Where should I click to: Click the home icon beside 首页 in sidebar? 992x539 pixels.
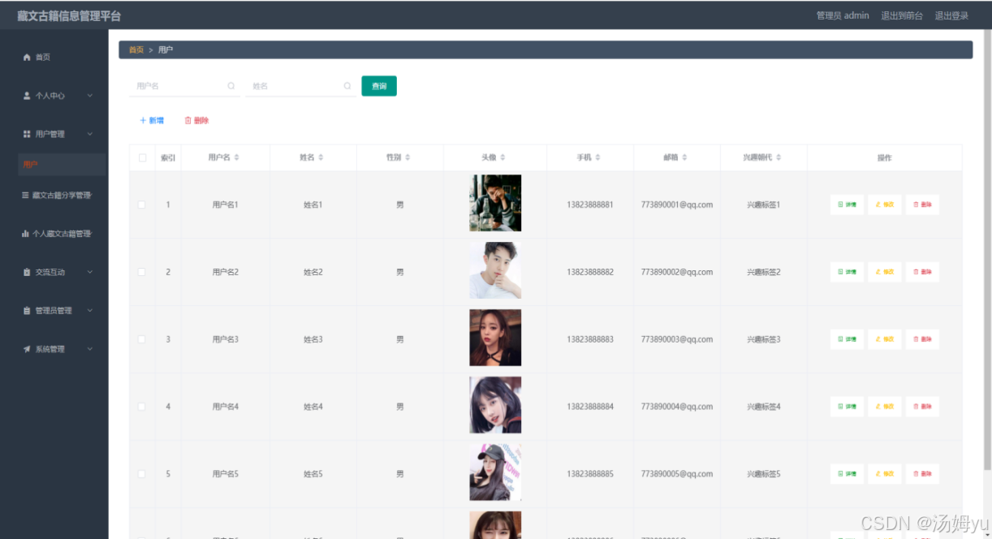(x=27, y=57)
